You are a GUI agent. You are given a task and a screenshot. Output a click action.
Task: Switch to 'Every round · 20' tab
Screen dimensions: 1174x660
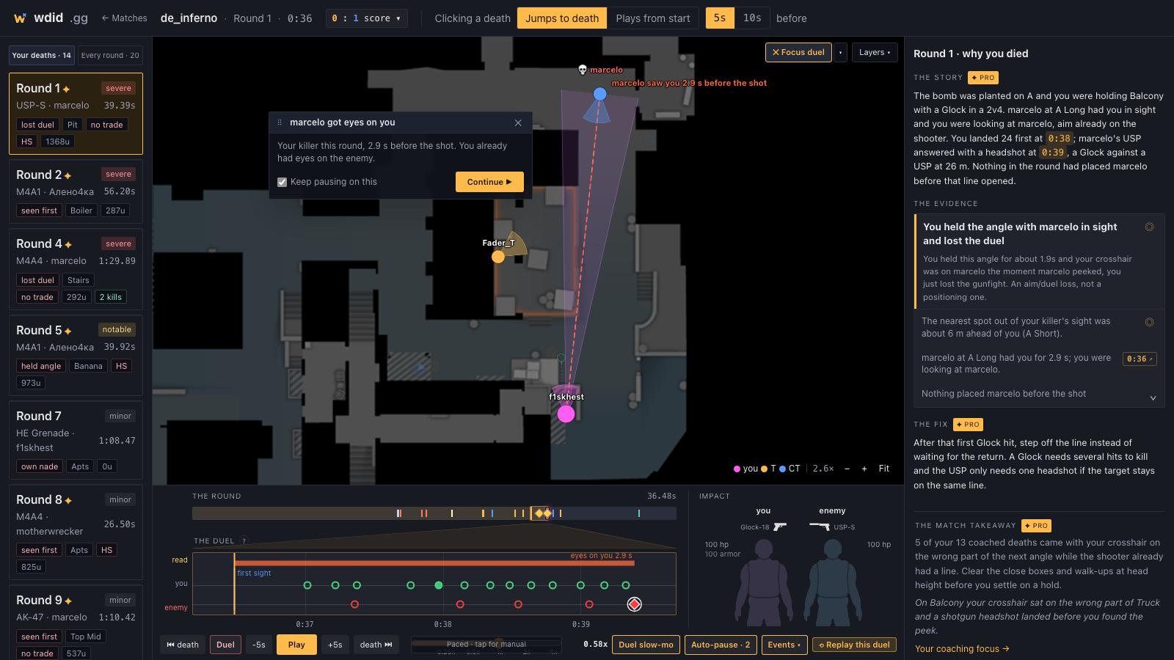click(x=110, y=56)
